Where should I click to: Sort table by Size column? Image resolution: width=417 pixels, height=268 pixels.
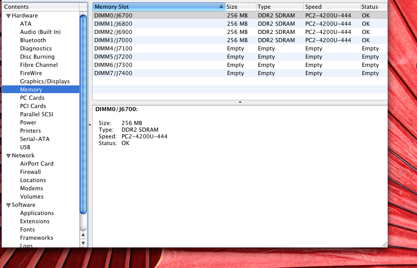coord(241,7)
